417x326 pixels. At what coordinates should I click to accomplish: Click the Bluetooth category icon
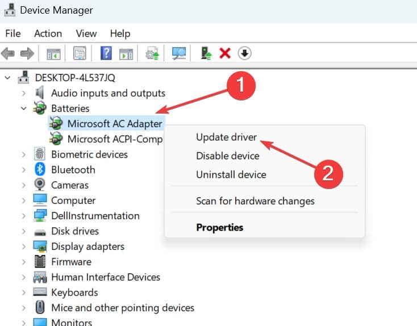click(x=40, y=169)
